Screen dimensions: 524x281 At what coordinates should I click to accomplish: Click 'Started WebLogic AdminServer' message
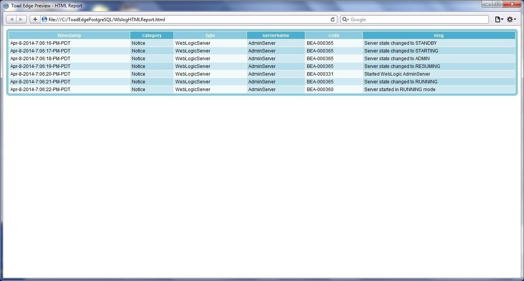click(397, 74)
